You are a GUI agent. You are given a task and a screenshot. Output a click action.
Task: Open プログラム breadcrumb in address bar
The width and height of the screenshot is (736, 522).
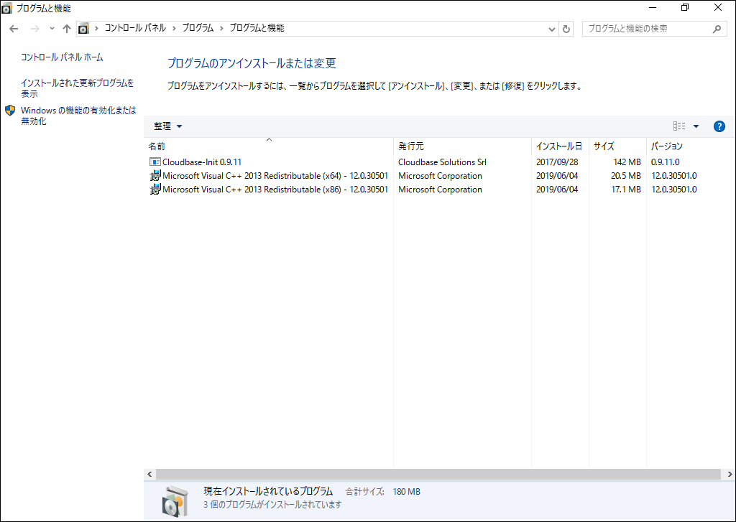[198, 28]
